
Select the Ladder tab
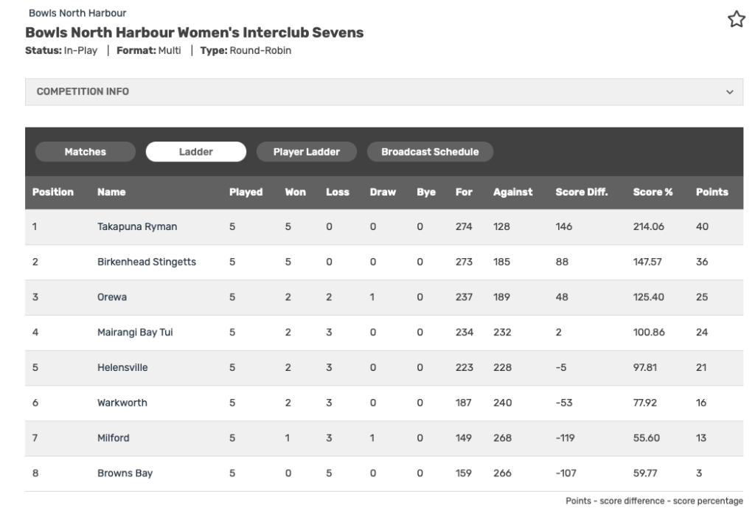pyautogui.click(x=196, y=152)
